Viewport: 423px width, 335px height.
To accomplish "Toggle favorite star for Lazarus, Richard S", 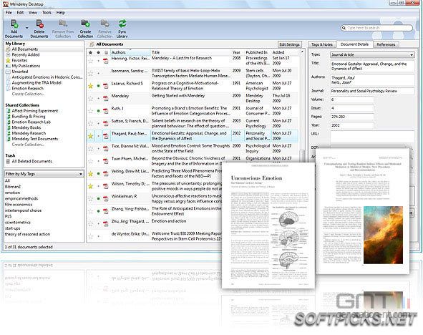I will (91, 86).
